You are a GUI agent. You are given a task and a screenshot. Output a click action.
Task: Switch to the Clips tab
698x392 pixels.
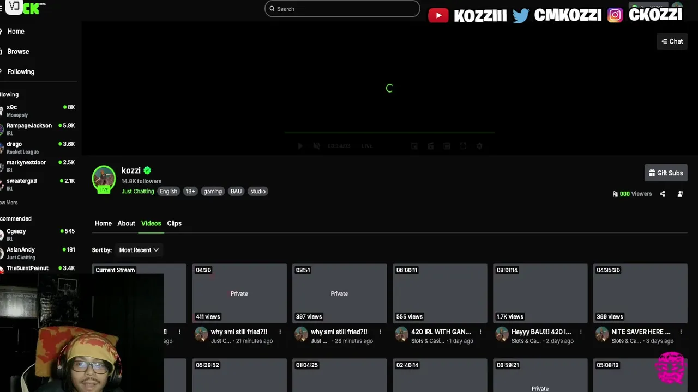click(174, 223)
